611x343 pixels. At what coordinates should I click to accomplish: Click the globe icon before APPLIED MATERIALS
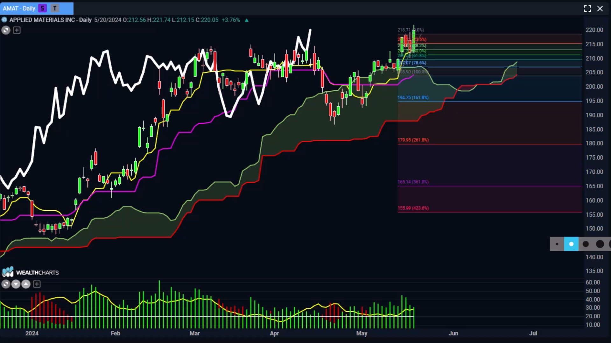click(x=4, y=20)
